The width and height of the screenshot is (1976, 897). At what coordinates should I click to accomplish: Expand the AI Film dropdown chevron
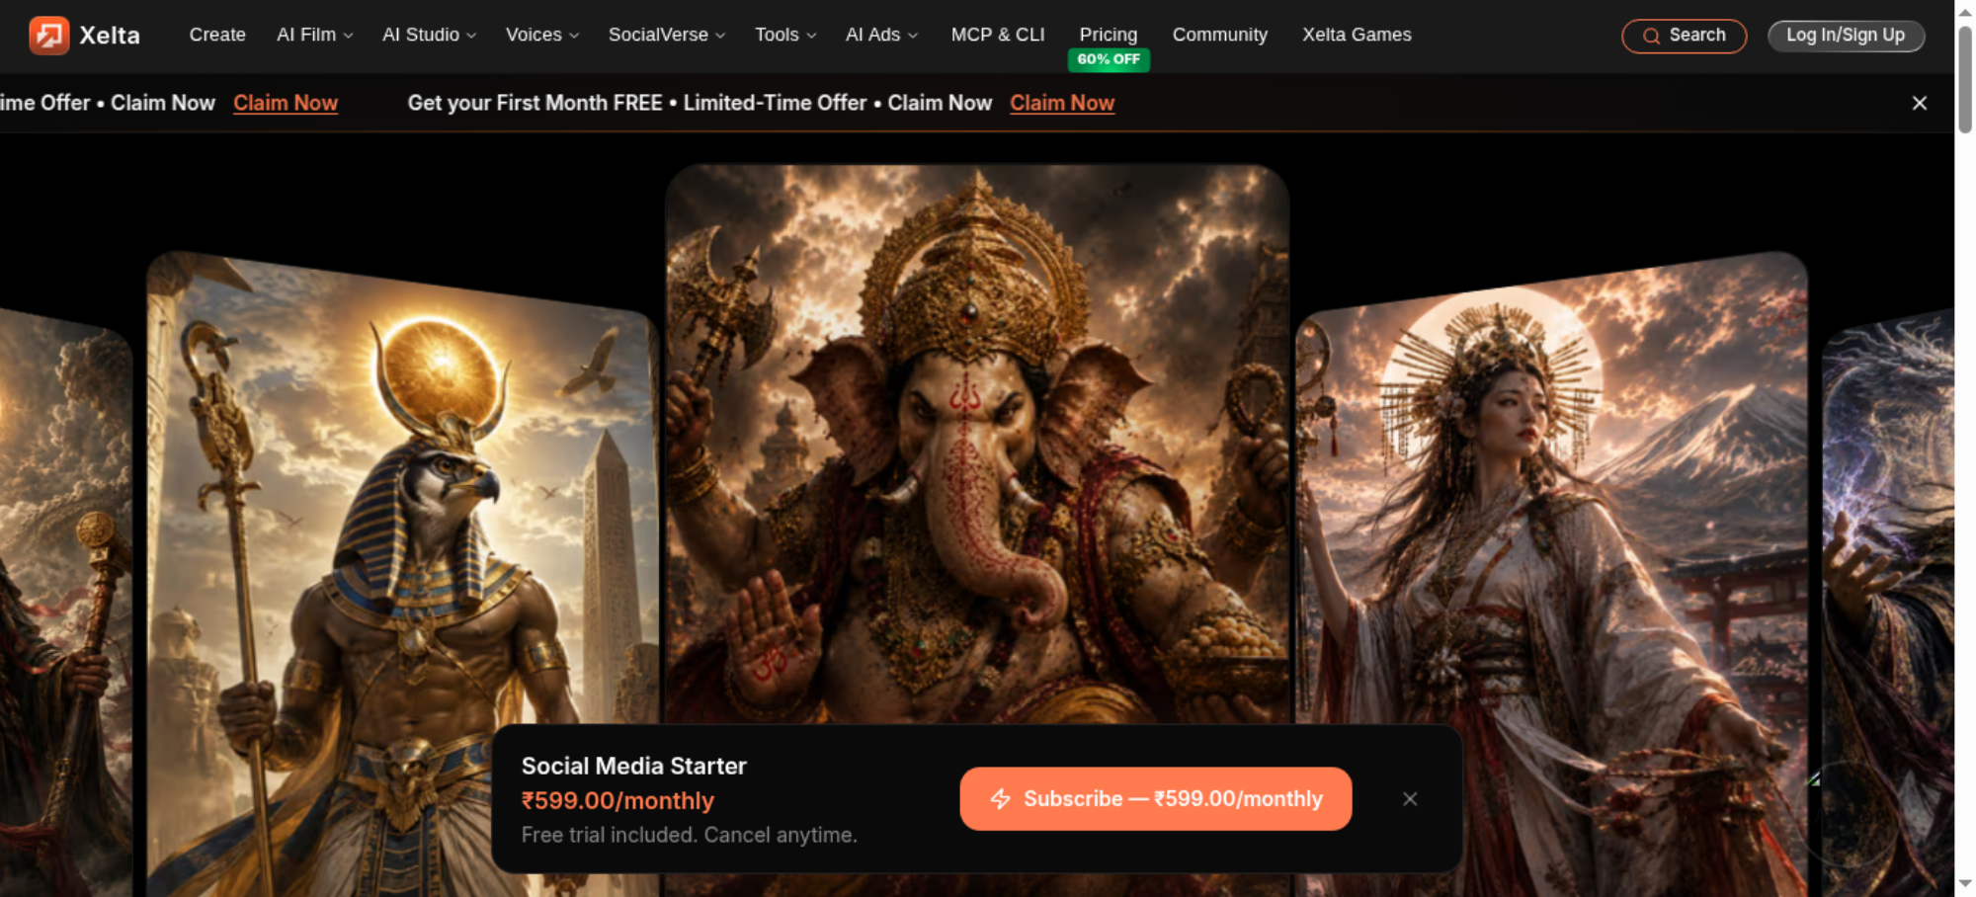tap(348, 36)
